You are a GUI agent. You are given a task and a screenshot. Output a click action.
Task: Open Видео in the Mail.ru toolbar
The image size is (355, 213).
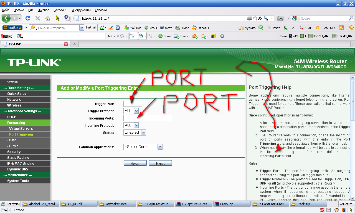[x=182, y=28]
